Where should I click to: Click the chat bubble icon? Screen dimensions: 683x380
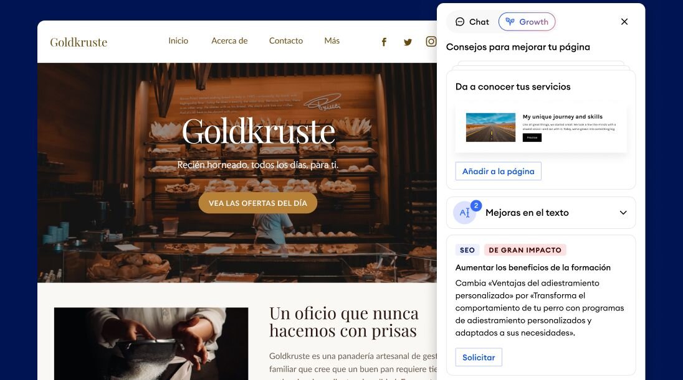click(x=460, y=22)
